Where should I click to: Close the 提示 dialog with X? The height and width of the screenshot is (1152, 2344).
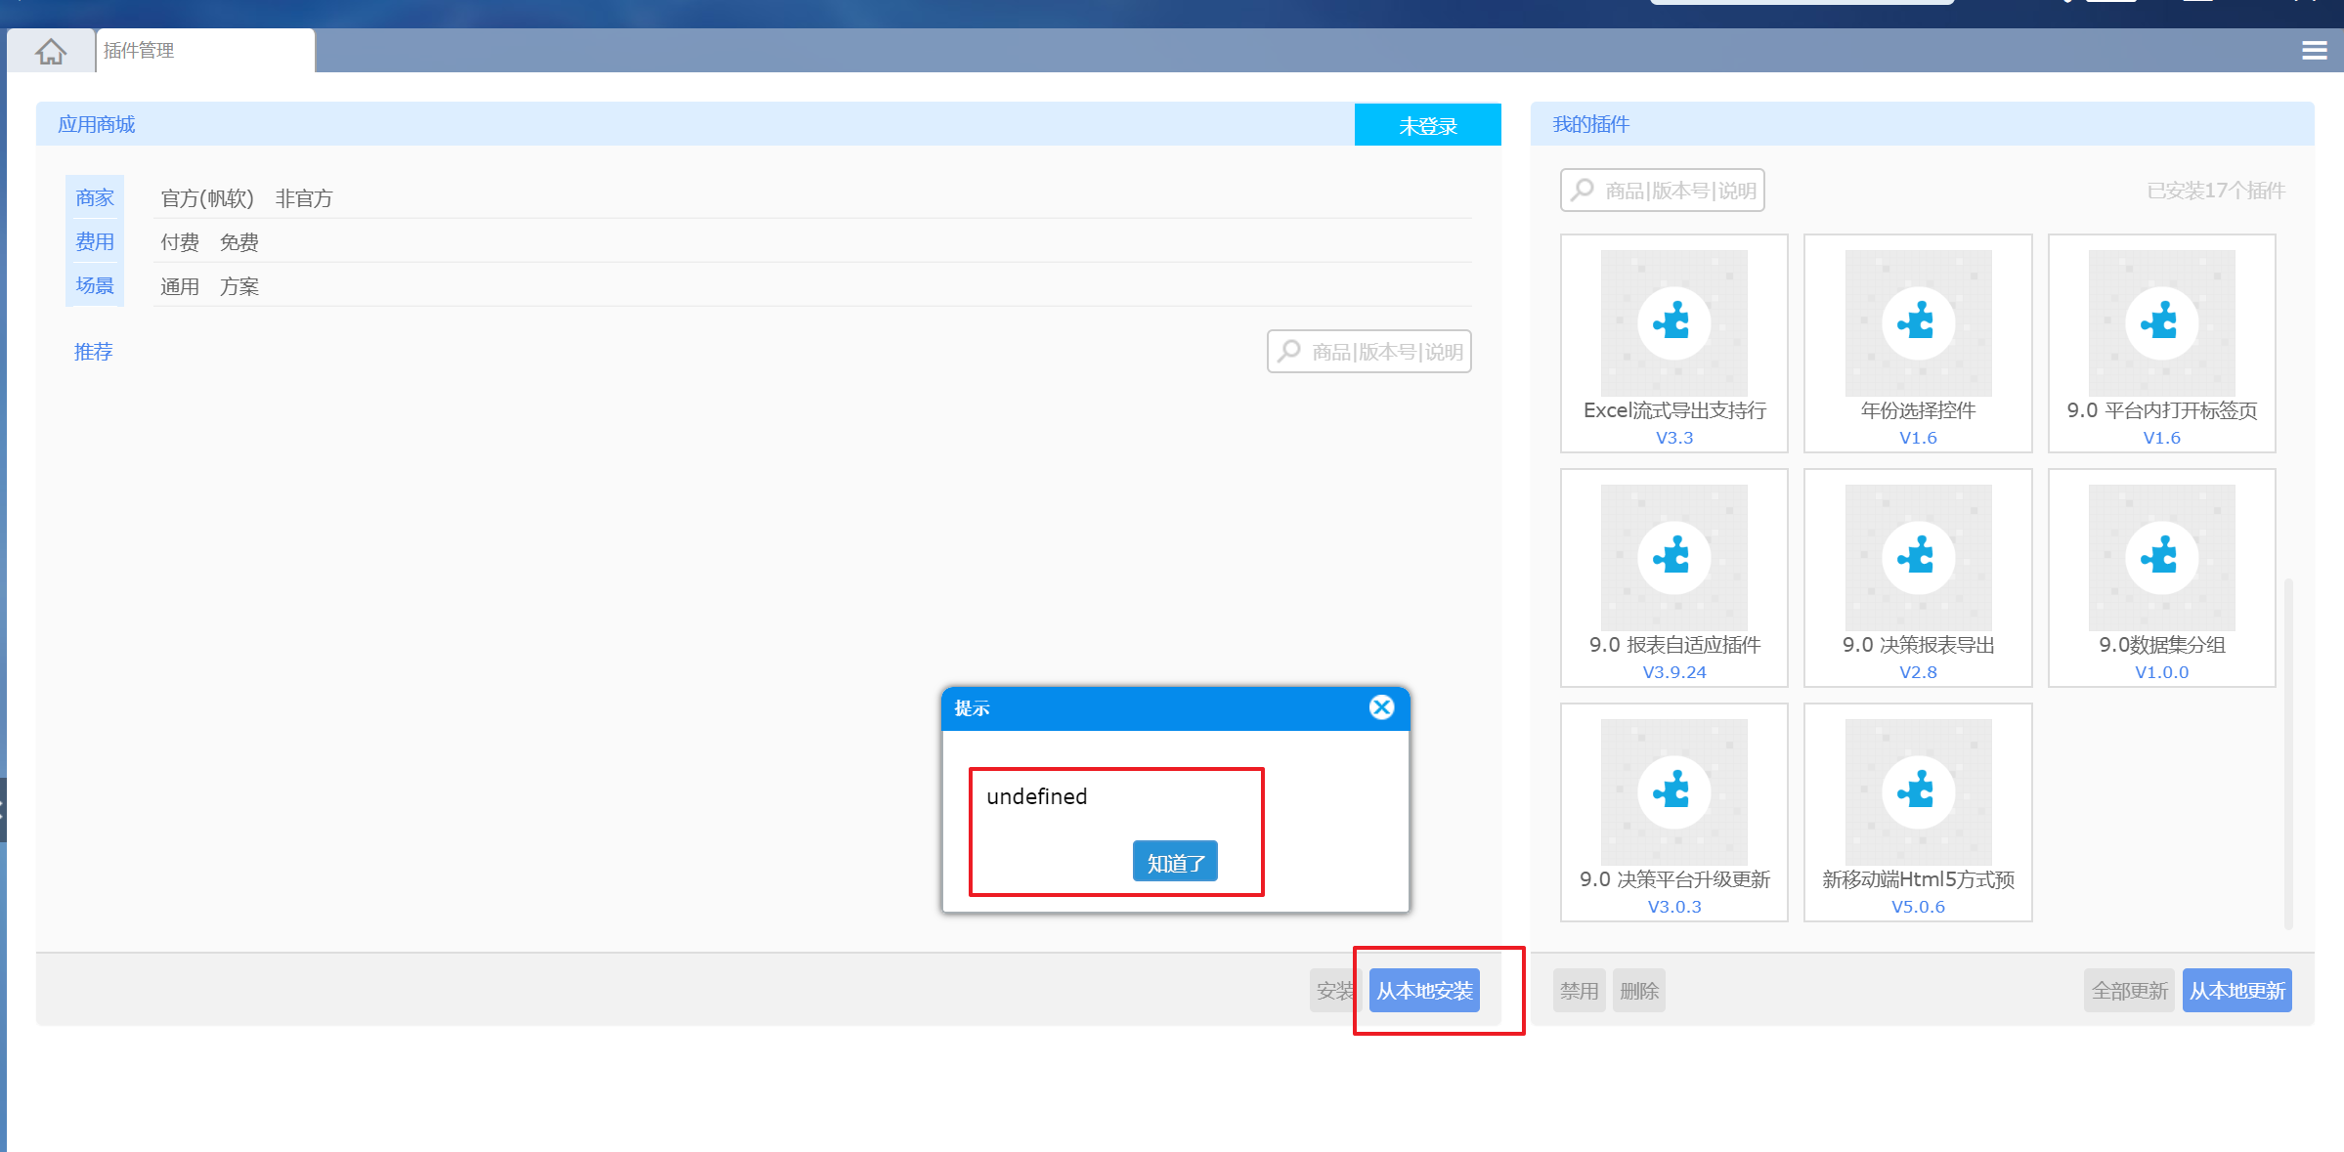[1381, 707]
